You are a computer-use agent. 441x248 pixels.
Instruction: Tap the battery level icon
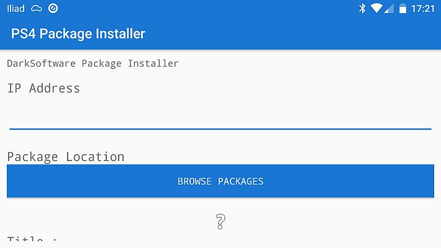coord(402,9)
